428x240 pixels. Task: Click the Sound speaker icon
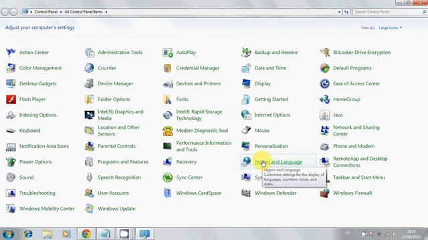click(x=11, y=177)
